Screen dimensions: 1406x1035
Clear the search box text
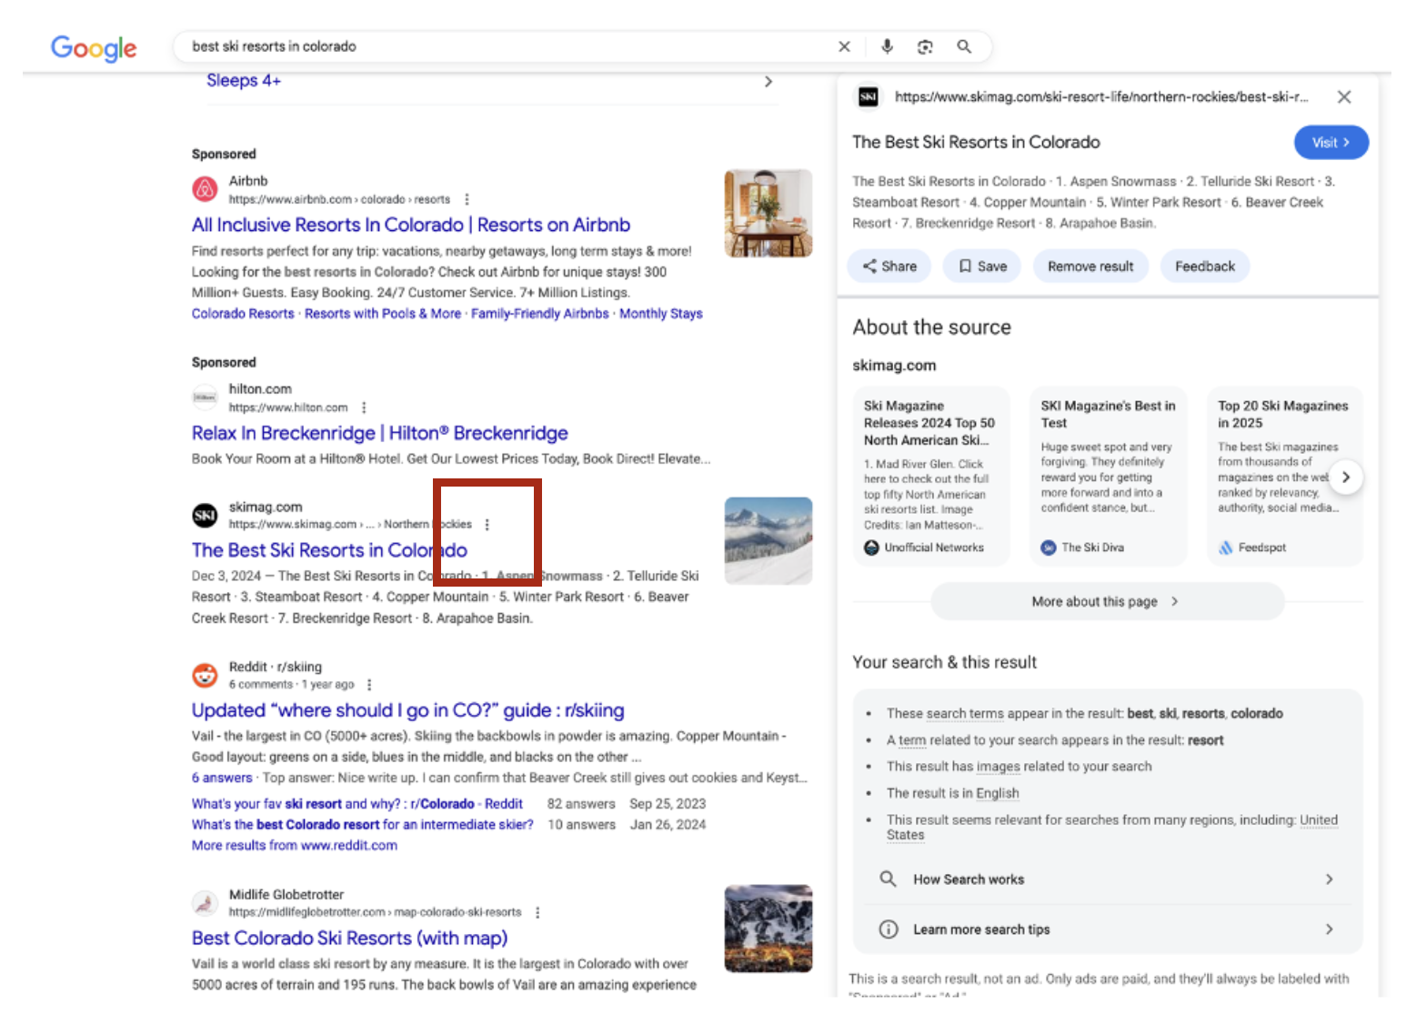coord(844,46)
